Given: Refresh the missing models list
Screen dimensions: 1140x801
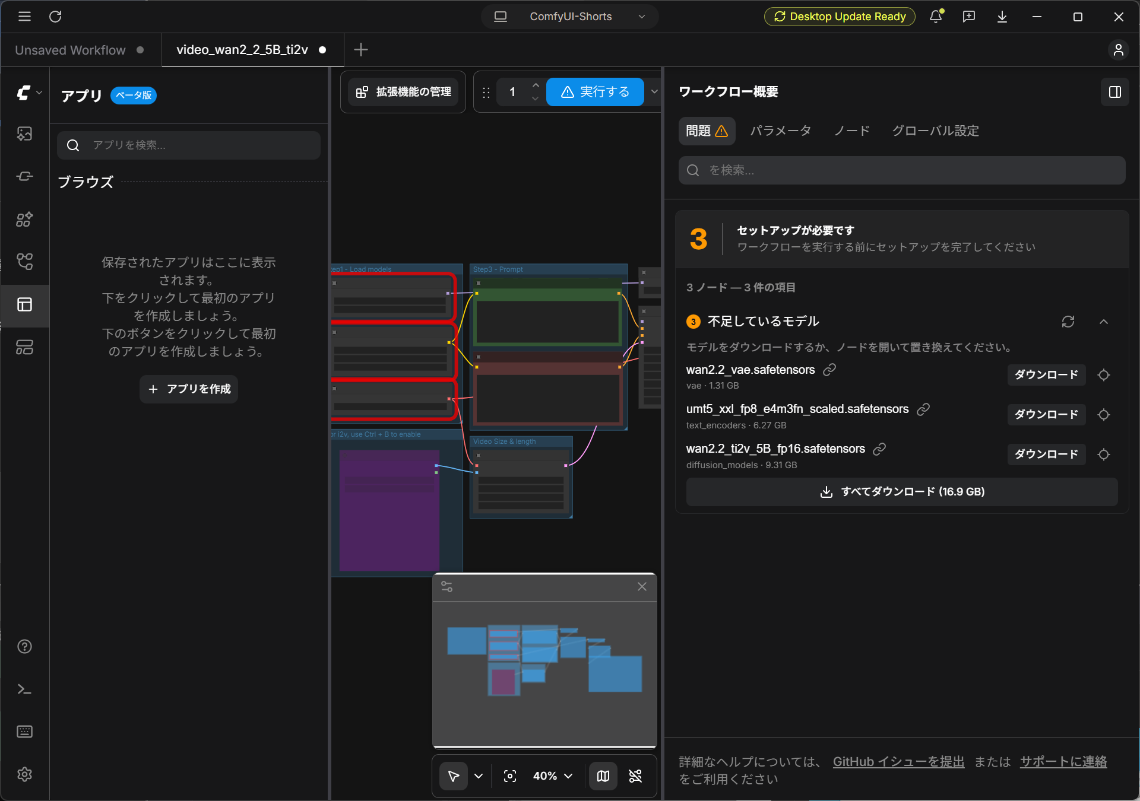Looking at the screenshot, I should coord(1068,322).
